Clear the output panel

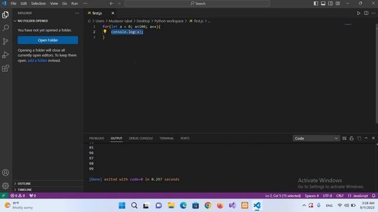pos(344,138)
